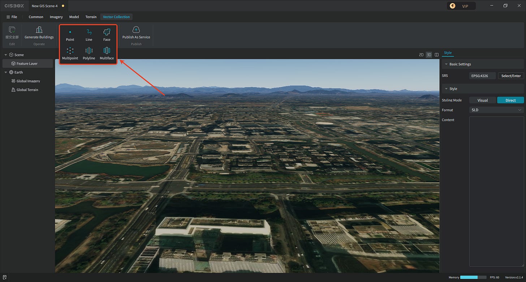Image resolution: width=526 pixels, height=282 pixels.
Task: Open the Imagery ribbon tab
Action: tap(56, 17)
